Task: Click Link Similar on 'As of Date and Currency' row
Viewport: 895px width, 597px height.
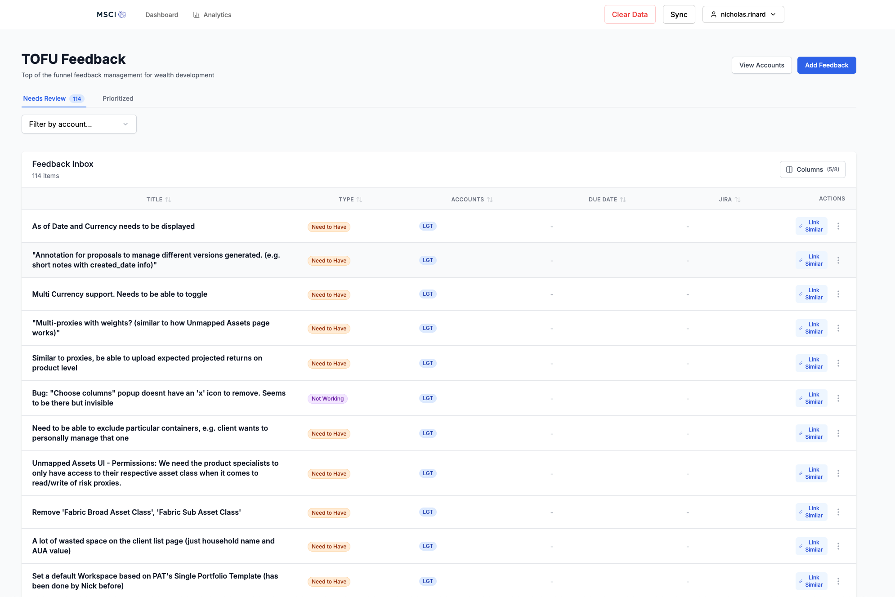Action: [811, 226]
